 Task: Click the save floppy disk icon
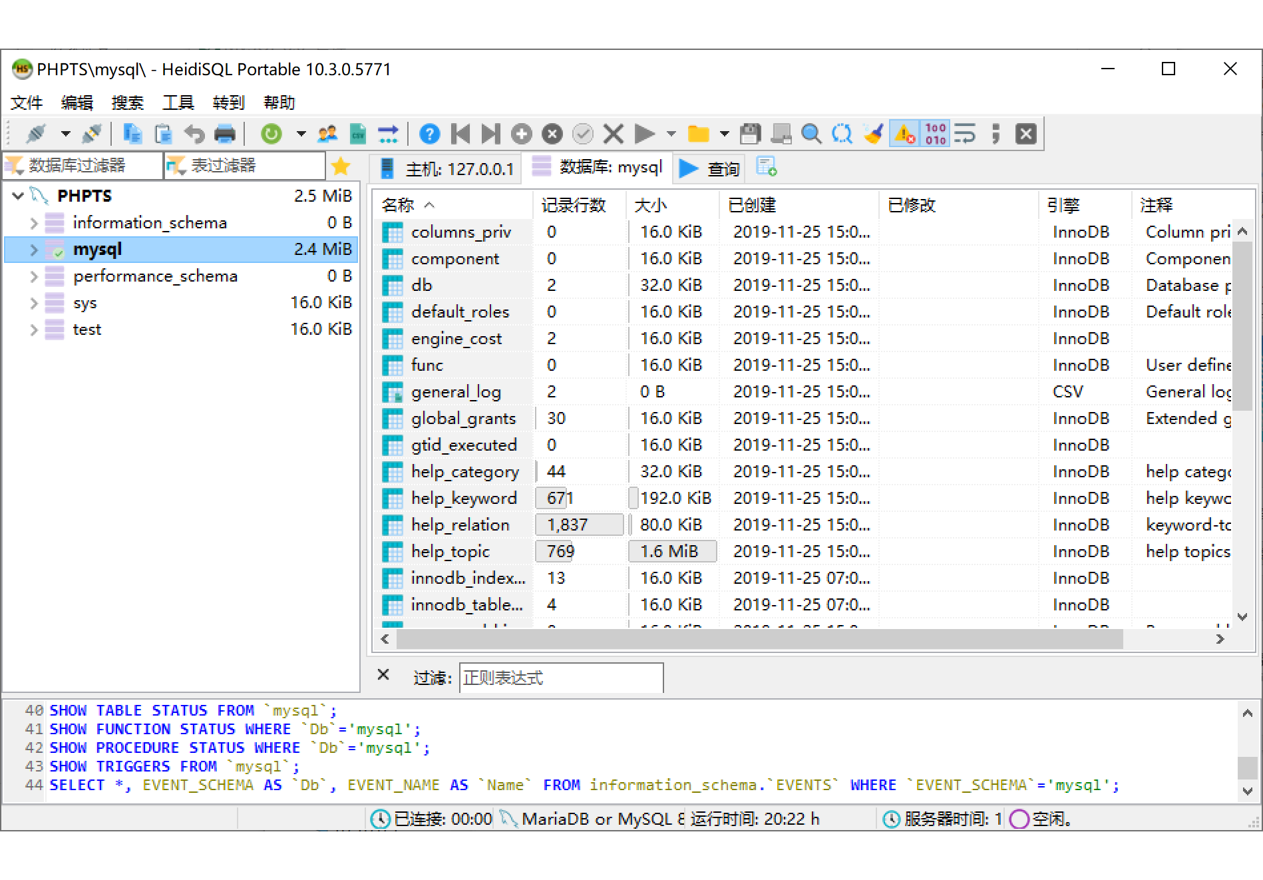coord(750,134)
